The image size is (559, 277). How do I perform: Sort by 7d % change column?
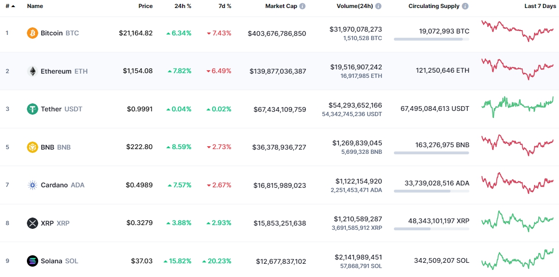[x=224, y=6]
